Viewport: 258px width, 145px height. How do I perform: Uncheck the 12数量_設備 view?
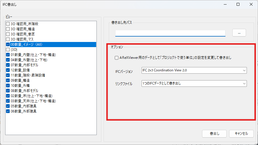[x=8, y=70]
